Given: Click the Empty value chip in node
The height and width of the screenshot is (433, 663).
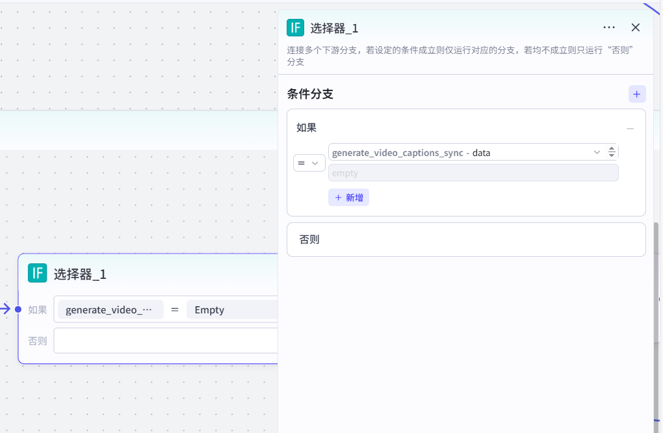Looking at the screenshot, I should coord(231,310).
